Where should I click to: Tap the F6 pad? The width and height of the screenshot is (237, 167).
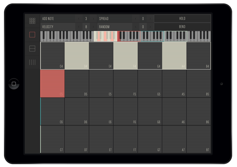126,111
